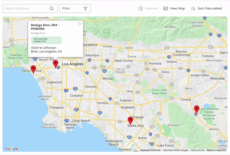Viewport: 230px width, 155px height.
Task: Click the Irvine label on the map
Action: click(x=142, y=138)
